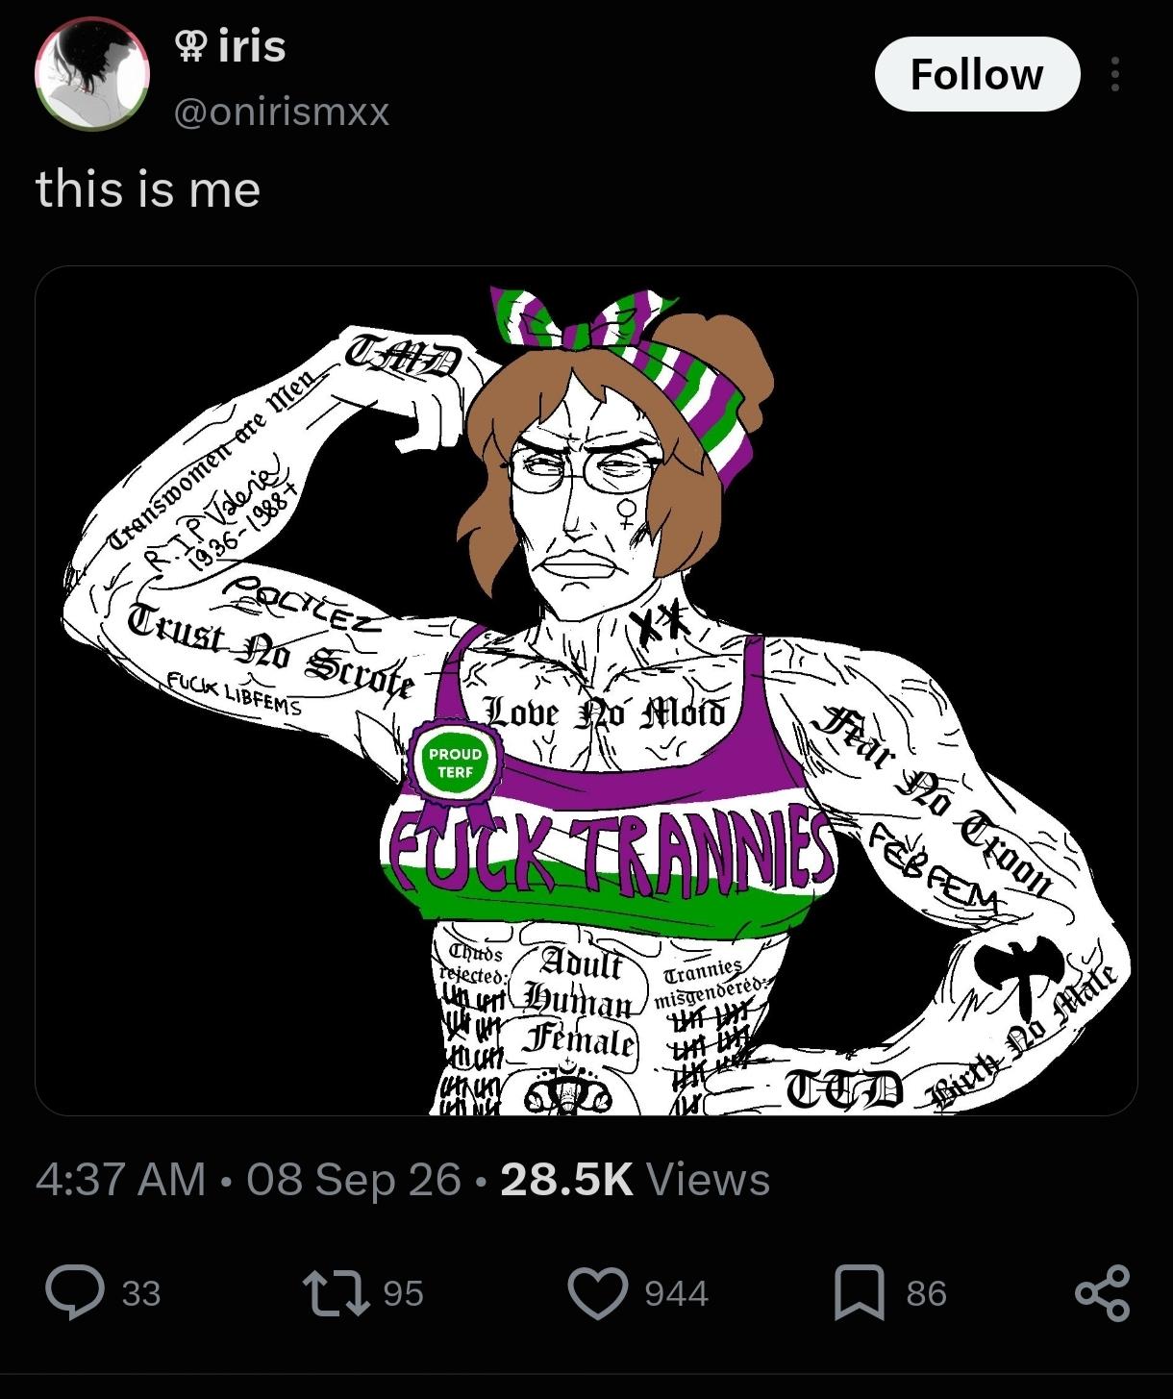Click the symbol emoji before the name iris
Image resolution: width=1173 pixels, height=1399 pixels.
[x=190, y=46]
